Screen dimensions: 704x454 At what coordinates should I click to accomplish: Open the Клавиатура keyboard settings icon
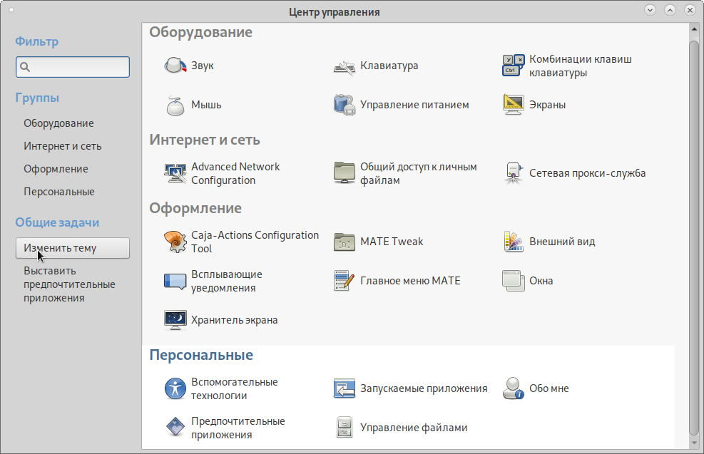point(345,66)
